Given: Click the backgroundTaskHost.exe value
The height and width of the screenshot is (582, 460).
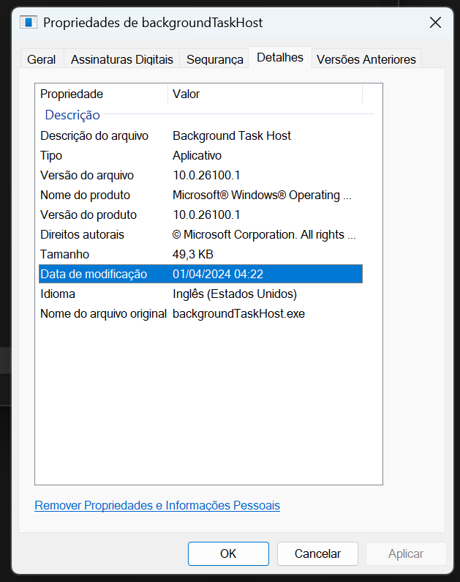Looking at the screenshot, I should click(238, 313).
